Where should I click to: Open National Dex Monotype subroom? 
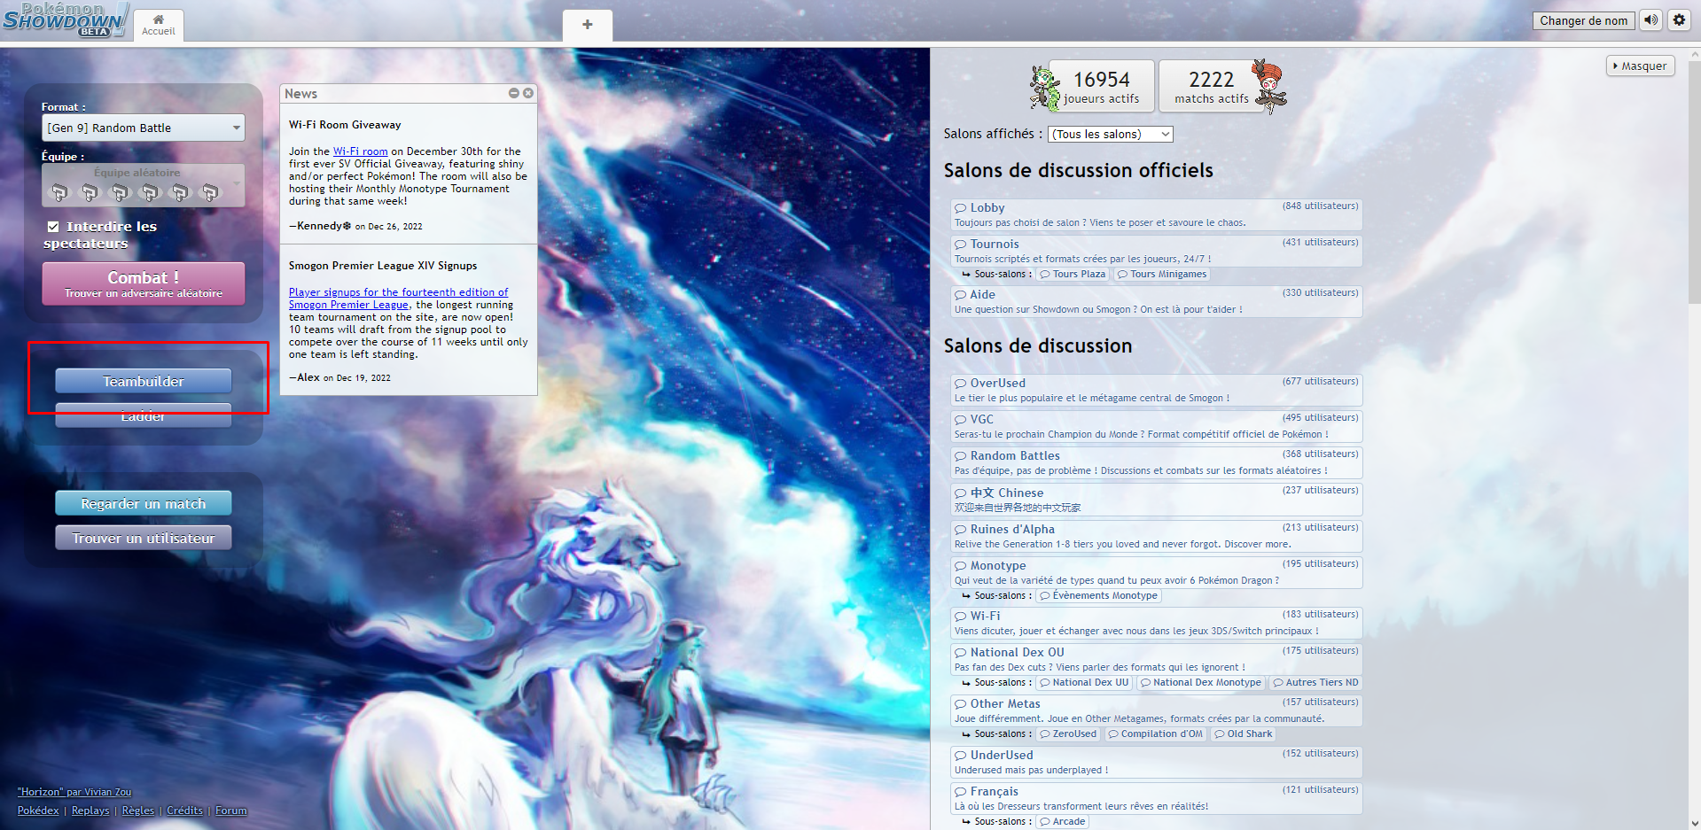1200,683
